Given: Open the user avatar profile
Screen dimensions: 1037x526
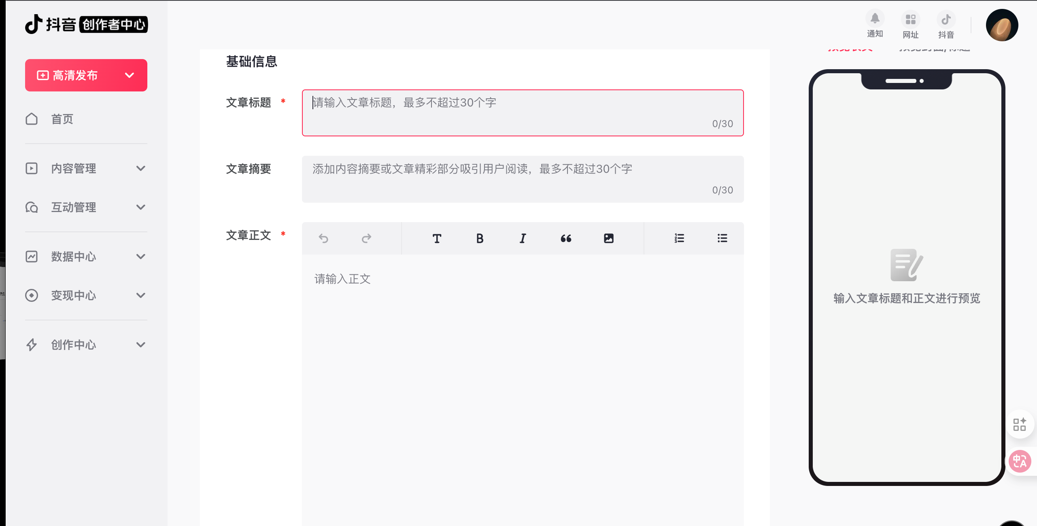Looking at the screenshot, I should pyautogui.click(x=1002, y=25).
